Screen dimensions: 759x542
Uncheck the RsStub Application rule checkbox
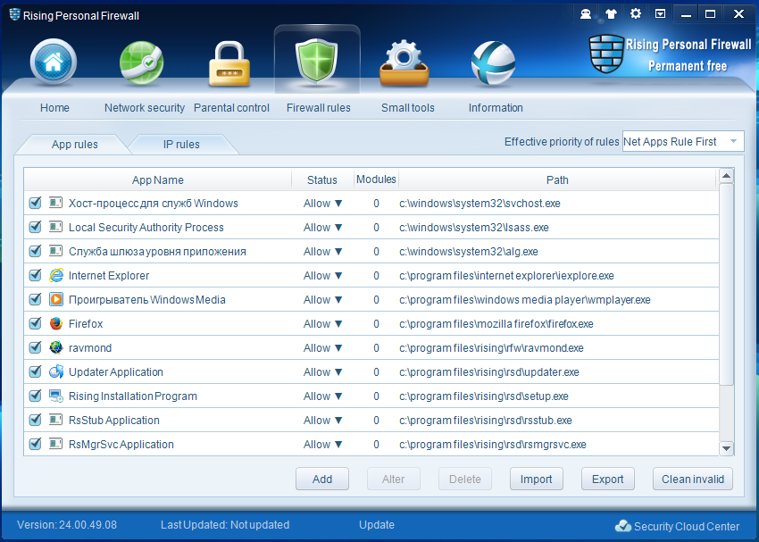[35, 420]
